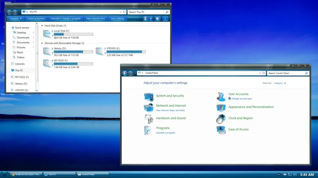Click Ventoy (D:) usage bar
Screen dimensions: 318x178
pos(73,52)
